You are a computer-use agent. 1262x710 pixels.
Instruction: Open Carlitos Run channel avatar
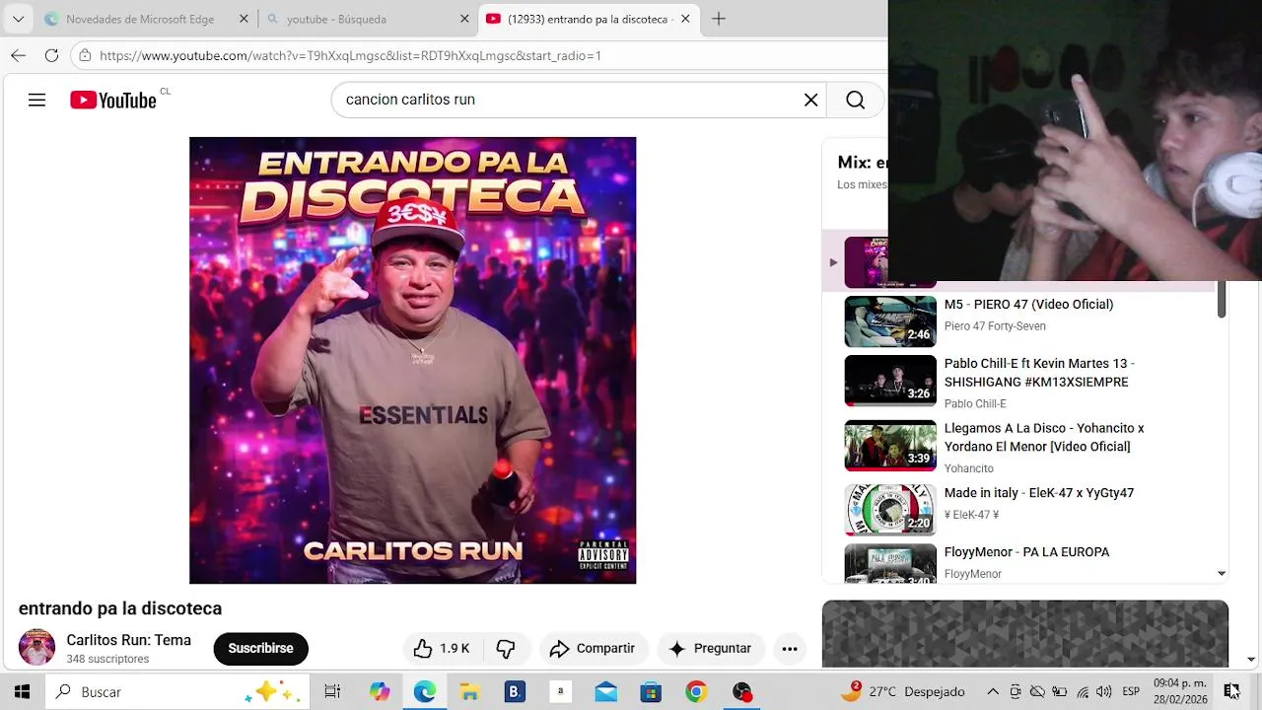tap(36, 648)
